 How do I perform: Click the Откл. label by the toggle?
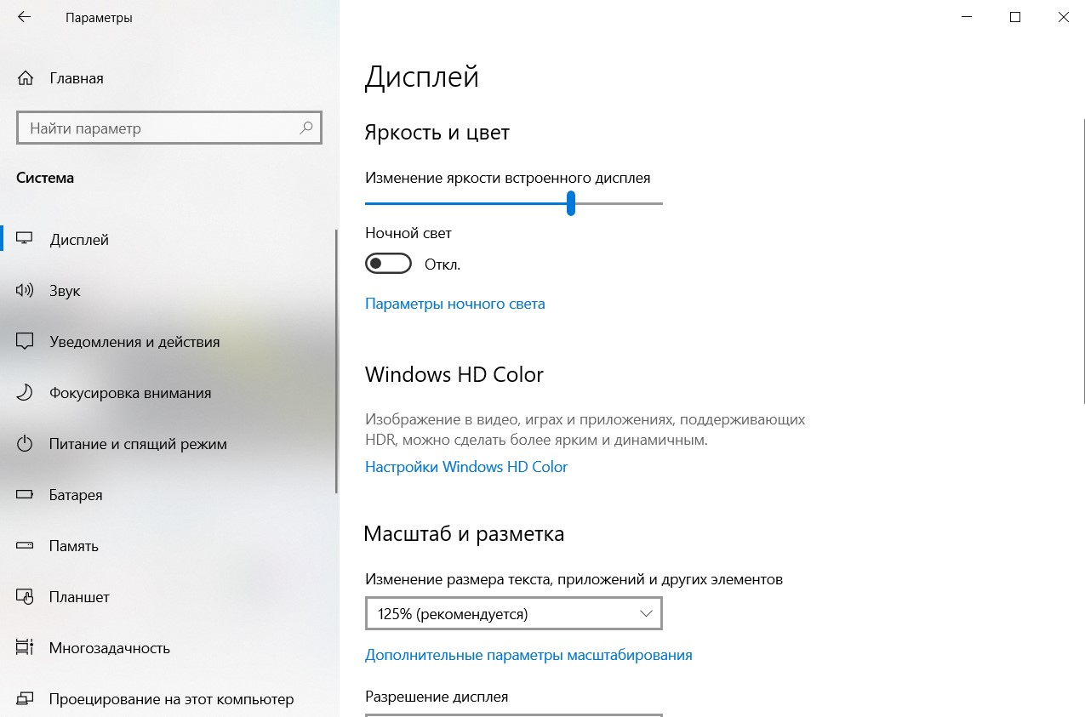point(443,265)
